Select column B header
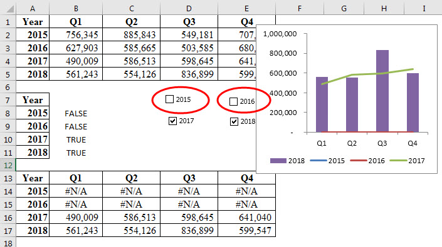Viewport: 442px width, 247px height. [76, 9]
